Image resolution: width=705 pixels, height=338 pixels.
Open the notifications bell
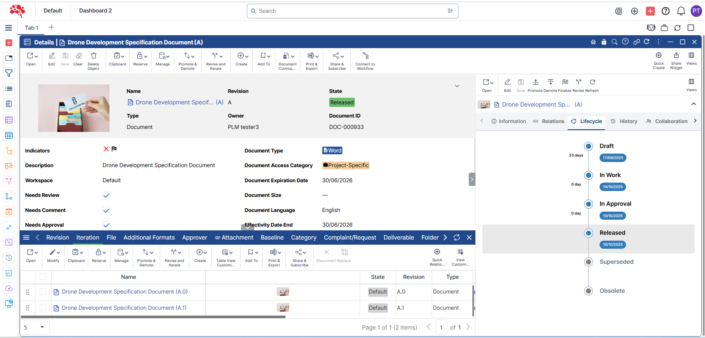tap(681, 11)
